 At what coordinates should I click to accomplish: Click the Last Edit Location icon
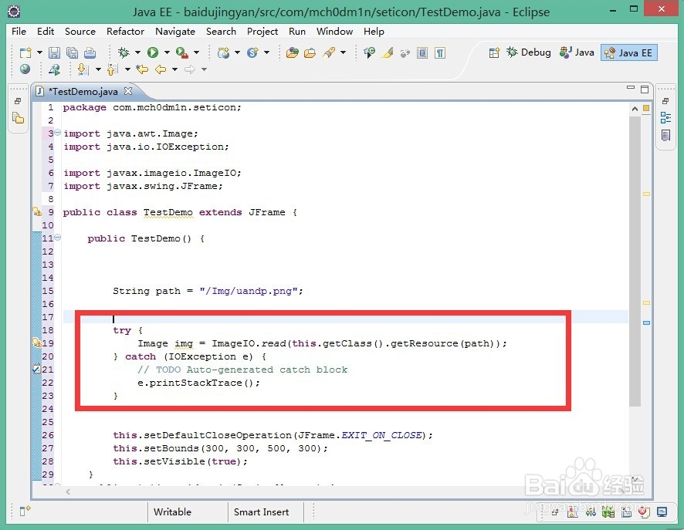(142, 69)
